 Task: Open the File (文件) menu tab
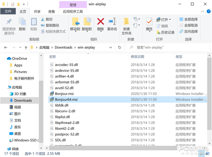pos(8,11)
